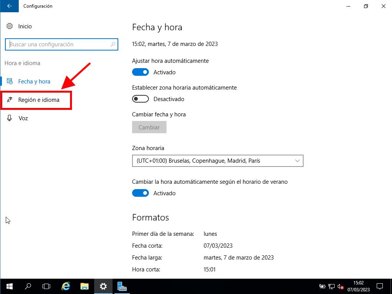
Task: Toggle automatic daylight saving time adjustment
Action: pyautogui.click(x=140, y=193)
